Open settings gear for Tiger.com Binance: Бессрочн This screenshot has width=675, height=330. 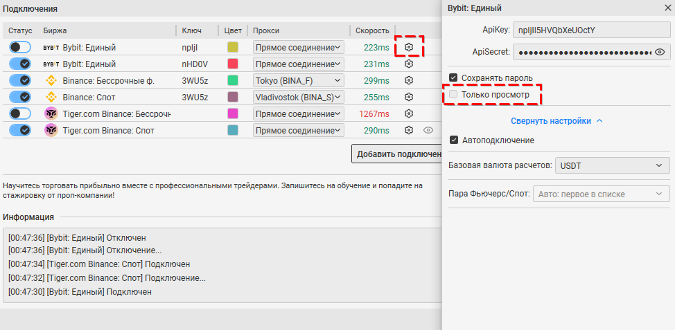[x=409, y=113]
